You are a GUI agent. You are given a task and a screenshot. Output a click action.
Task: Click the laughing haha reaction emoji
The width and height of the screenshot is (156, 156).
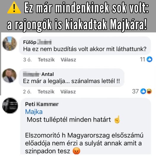pyautogui.click(x=149, y=91)
